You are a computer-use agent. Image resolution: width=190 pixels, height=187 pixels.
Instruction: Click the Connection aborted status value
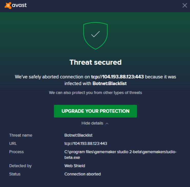tap(83, 174)
